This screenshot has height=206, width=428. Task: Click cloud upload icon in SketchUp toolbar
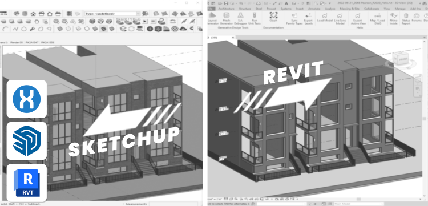pos(183,29)
